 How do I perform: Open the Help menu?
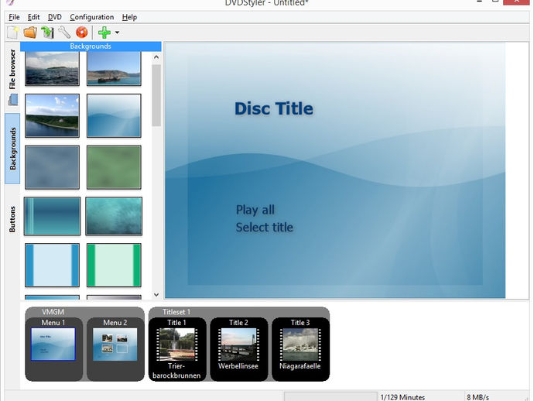click(129, 17)
